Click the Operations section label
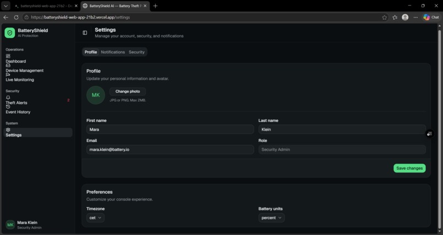The height and width of the screenshot is (235, 443). (x=14, y=49)
